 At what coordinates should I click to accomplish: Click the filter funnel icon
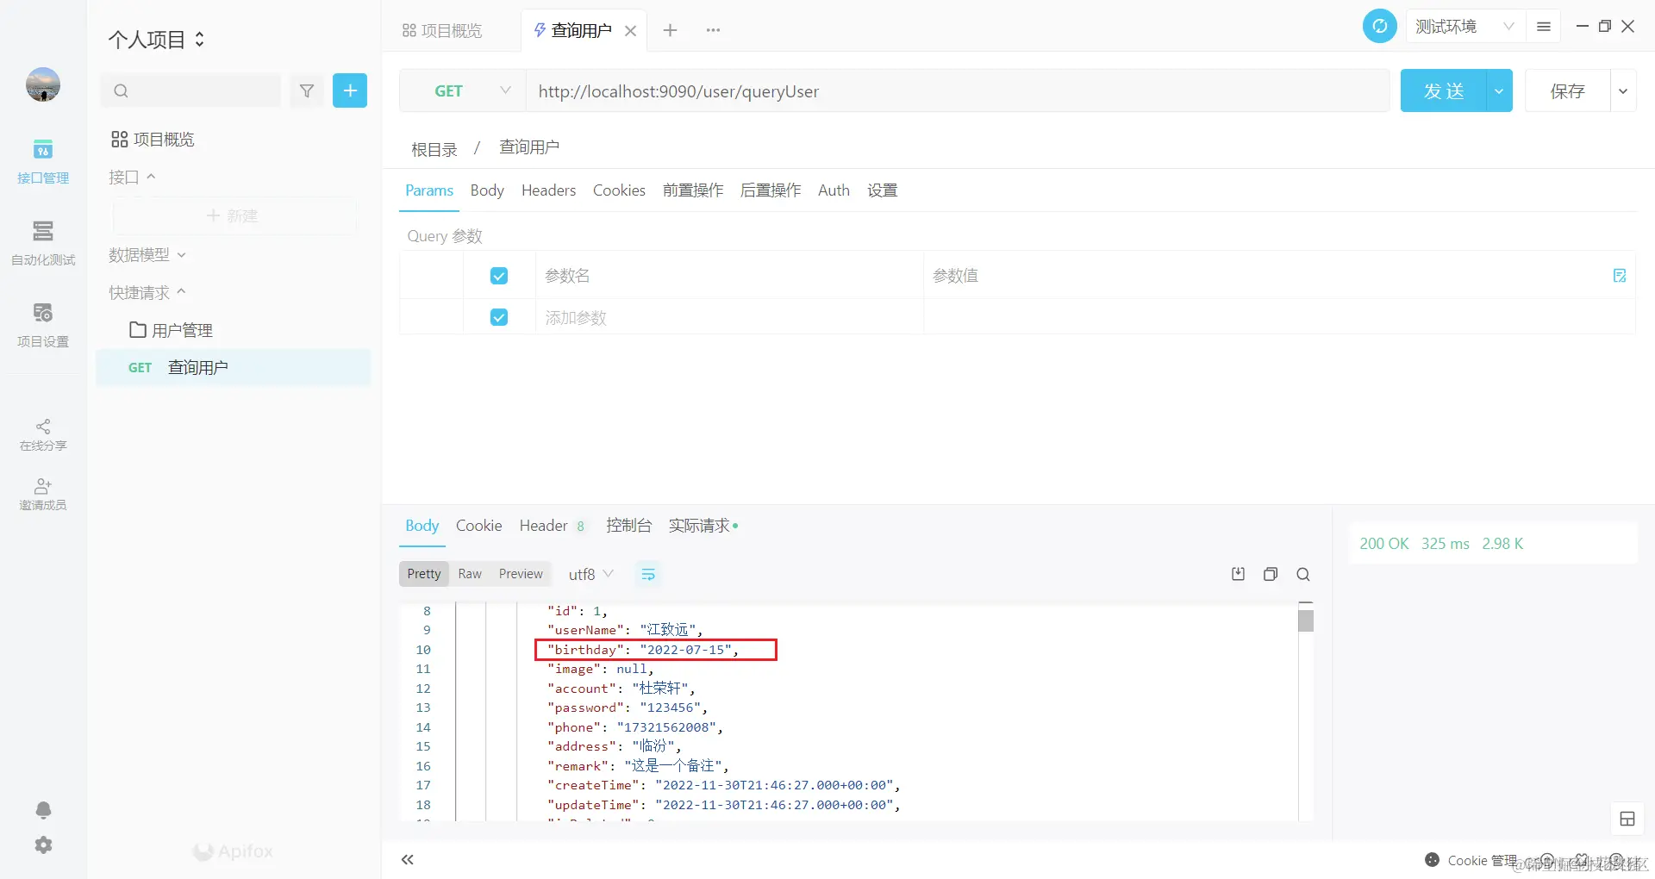tap(307, 90)
